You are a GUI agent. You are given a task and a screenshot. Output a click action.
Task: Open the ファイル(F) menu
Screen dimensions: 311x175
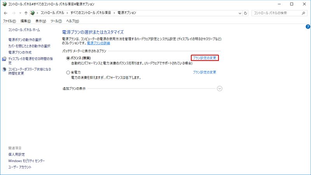coord(9,21)
